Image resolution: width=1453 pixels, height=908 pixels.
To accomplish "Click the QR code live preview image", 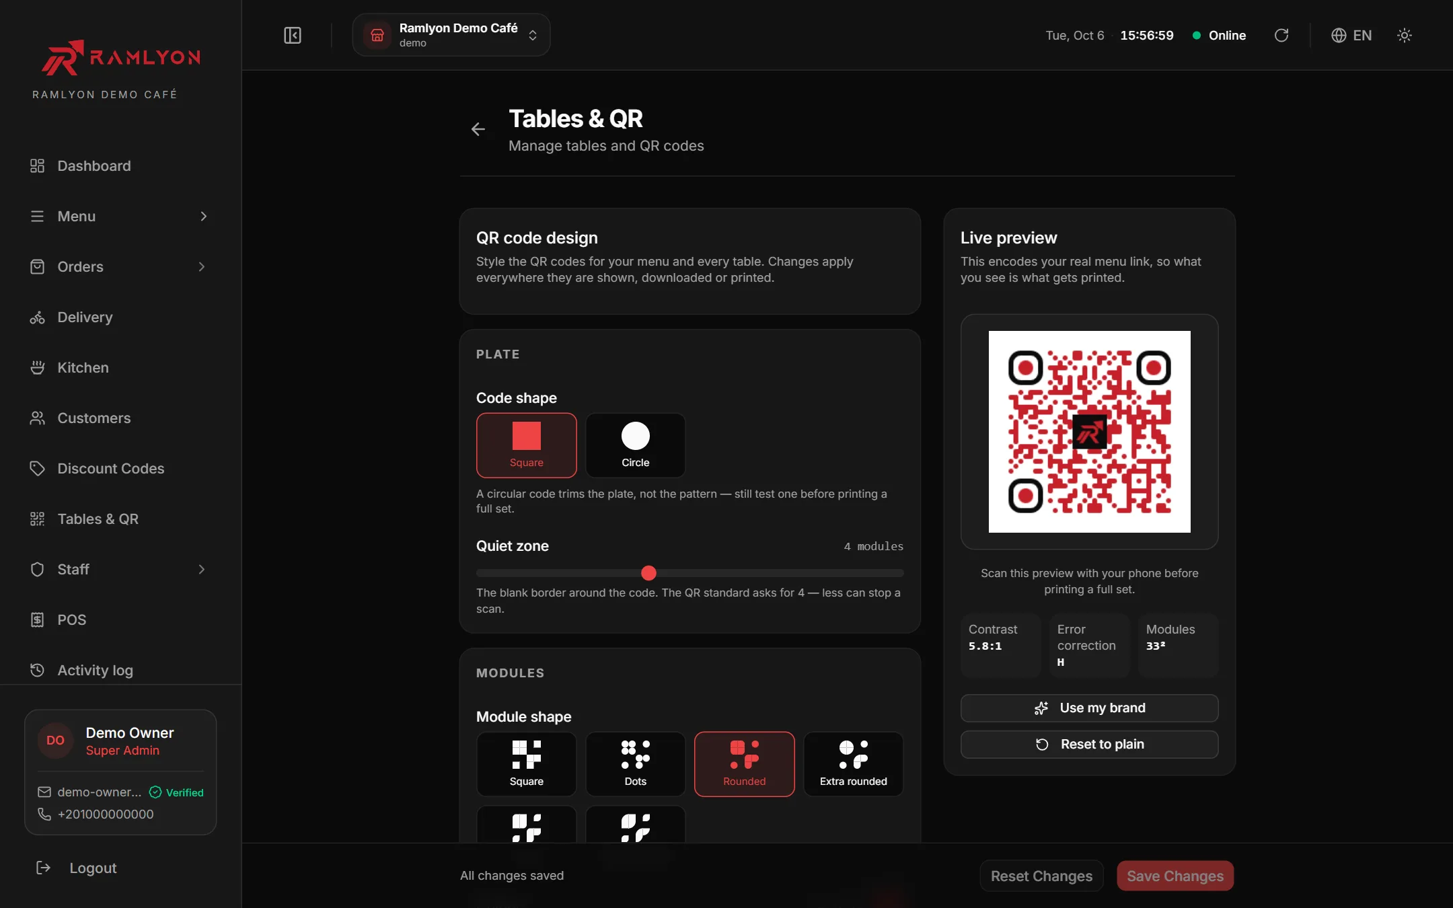I will (x=1089, y=432).
